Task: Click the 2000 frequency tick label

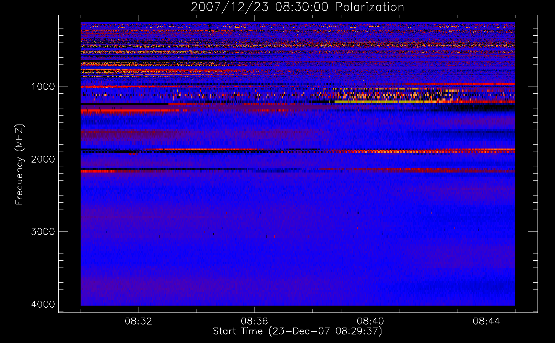Action: 43,159
